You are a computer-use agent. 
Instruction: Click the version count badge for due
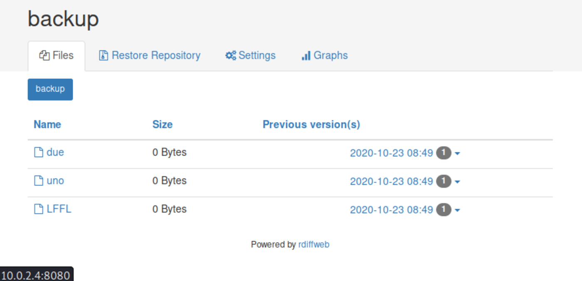coord(444,153)
